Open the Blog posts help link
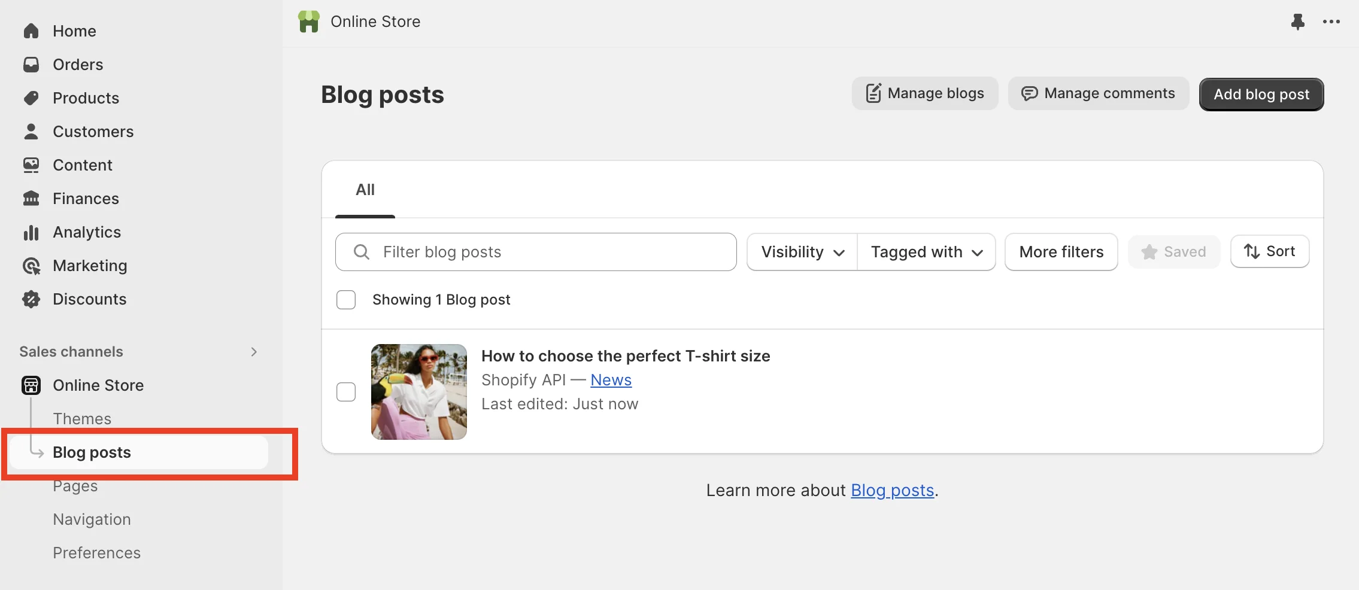Screen dimensions: 1359x590 click(x=892, y=491)
